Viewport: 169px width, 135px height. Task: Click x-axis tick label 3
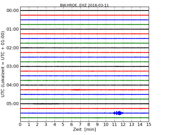click(x=46, y=124)
